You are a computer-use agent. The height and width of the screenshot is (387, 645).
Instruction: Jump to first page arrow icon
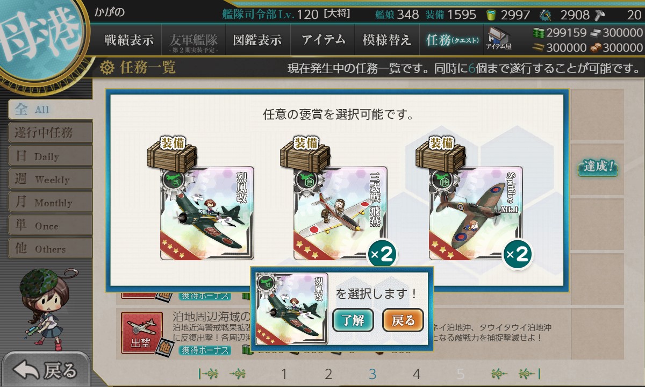coord(207,374)
